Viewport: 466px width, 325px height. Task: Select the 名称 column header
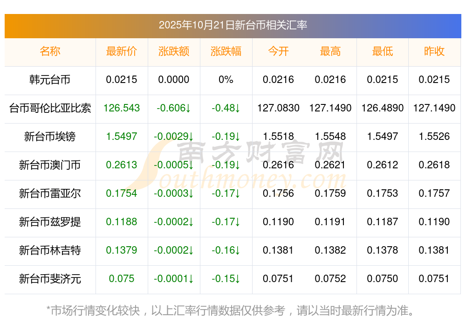pyautogui.click(x=50, y=51)
